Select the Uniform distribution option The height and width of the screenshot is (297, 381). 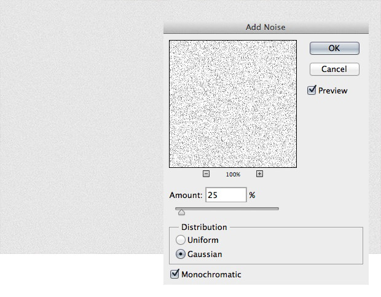point(181,240)
